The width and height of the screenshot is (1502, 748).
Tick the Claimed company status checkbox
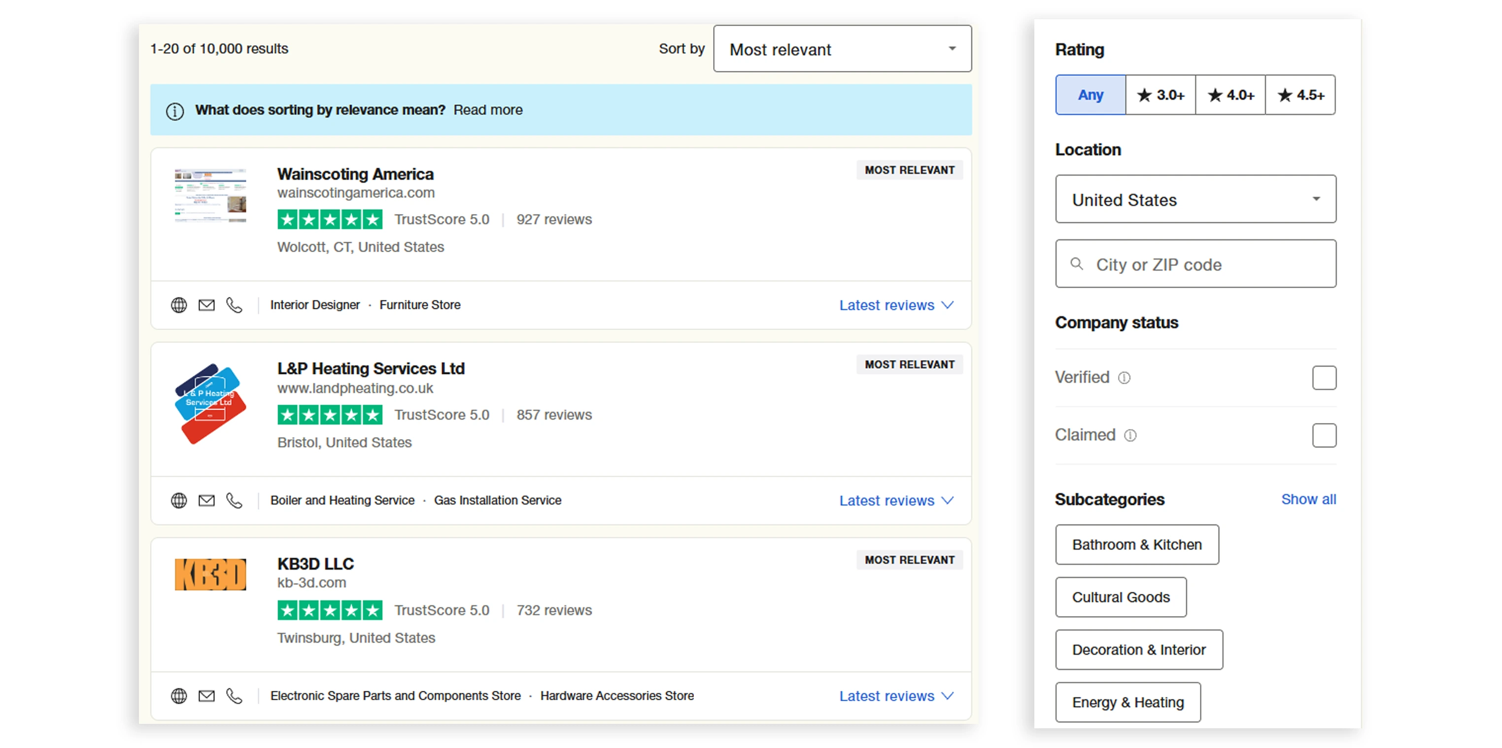point(1324,435)
